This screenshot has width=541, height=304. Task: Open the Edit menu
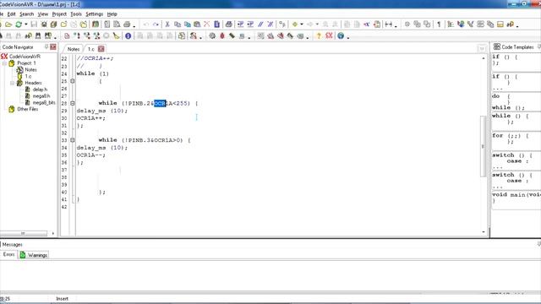11,14
